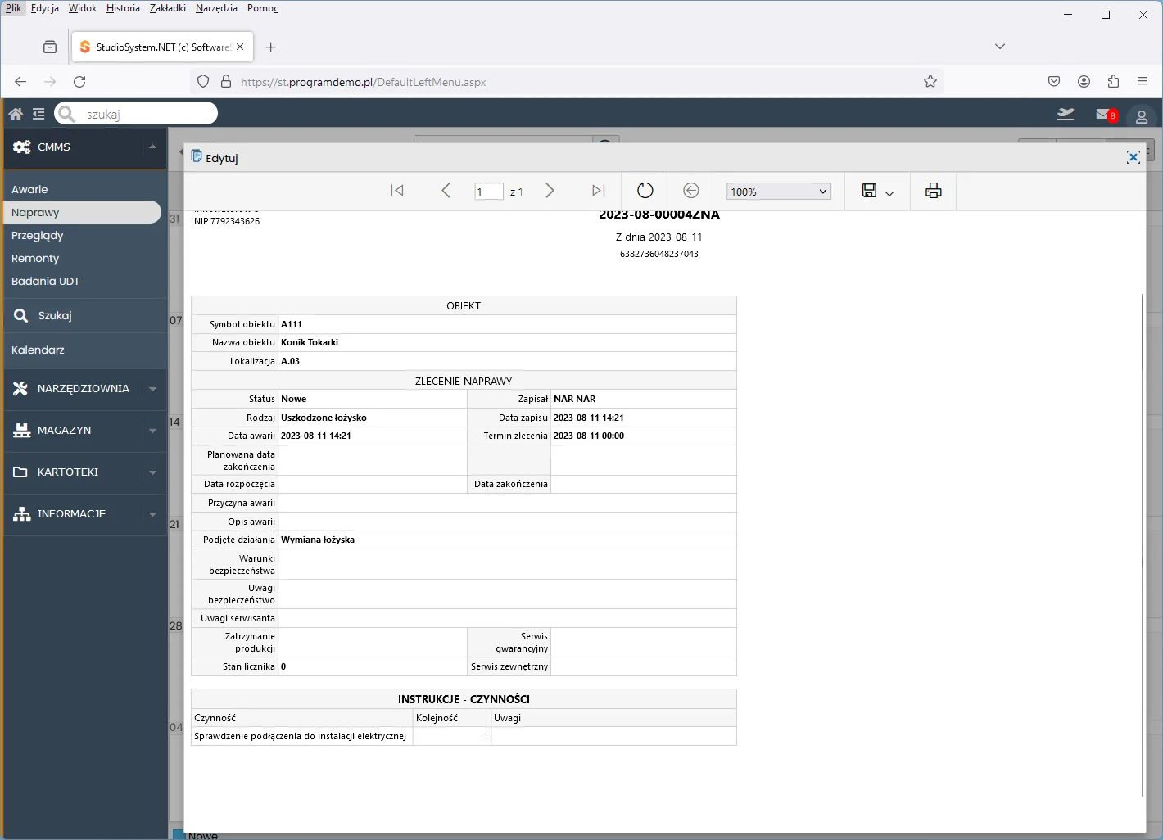Collapse the CMMS section arrow
The image size is (1163, 840).
click(x=152, y=147)
